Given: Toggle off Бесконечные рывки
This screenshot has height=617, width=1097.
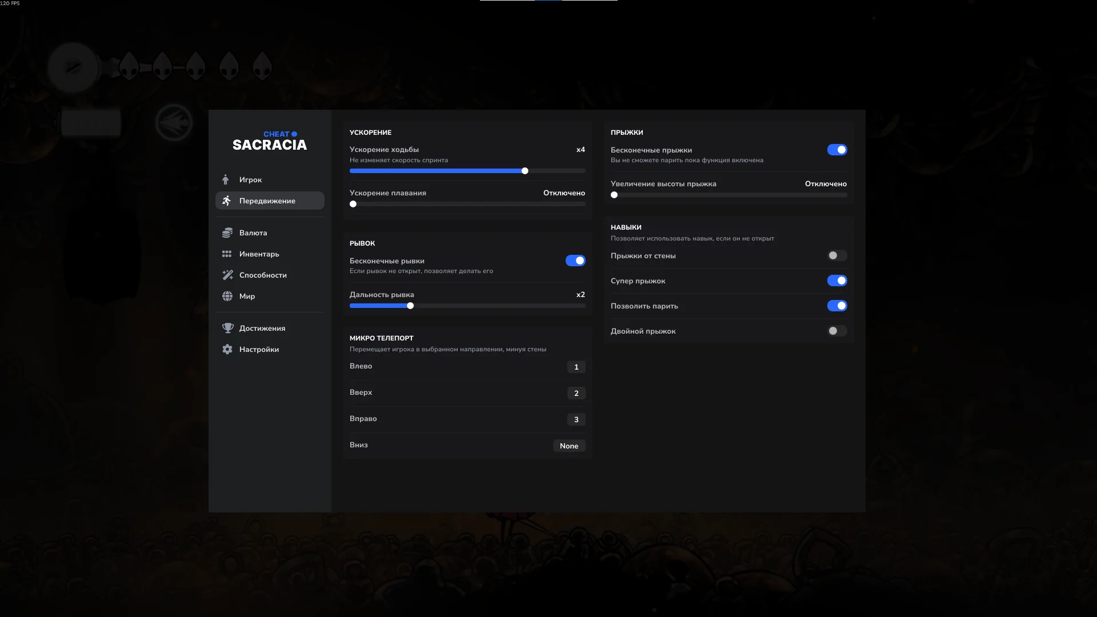Looking at the screenshot, I should 575,261.
